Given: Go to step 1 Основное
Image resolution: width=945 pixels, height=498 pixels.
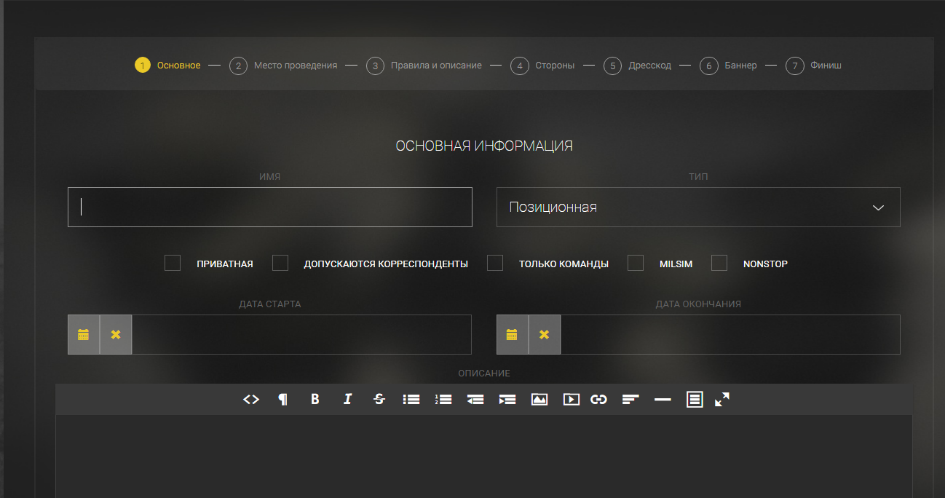Looking at the screenshot, I should pos(167,66).
